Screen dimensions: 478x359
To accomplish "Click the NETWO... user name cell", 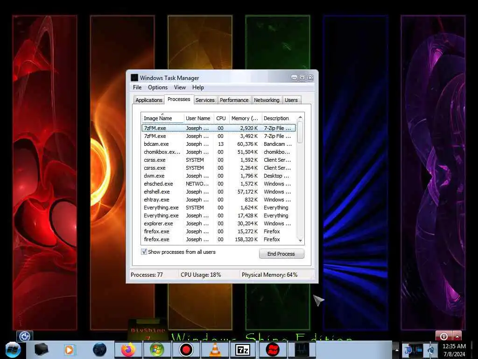I will tap(197, 184).
